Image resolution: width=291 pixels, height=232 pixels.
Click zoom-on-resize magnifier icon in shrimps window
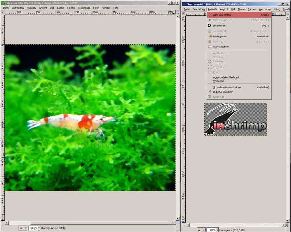(178, 12)
